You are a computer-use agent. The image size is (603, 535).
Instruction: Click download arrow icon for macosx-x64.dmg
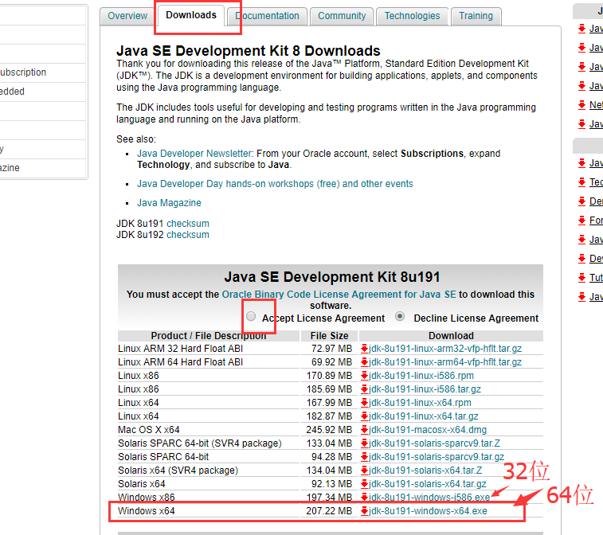pos(364,430)
